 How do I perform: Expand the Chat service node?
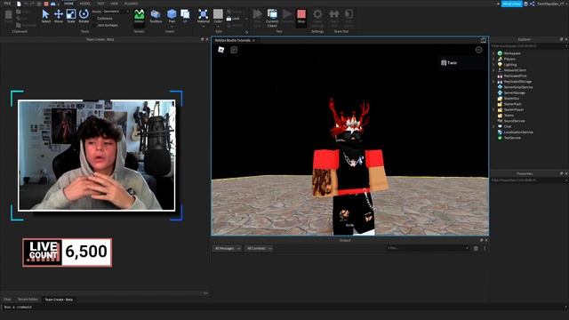pyautogui.click(x=493, y=126)
